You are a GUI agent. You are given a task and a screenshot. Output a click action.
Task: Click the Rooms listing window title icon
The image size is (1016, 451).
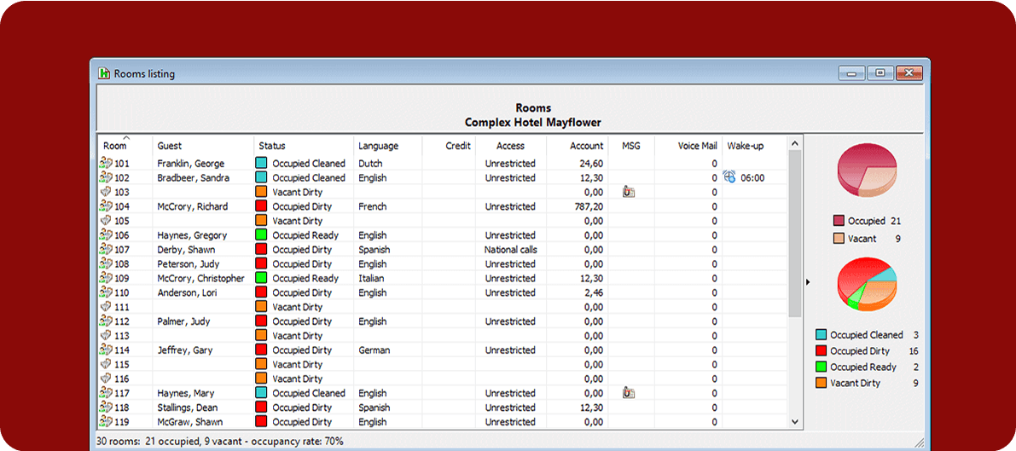(105, 74)
